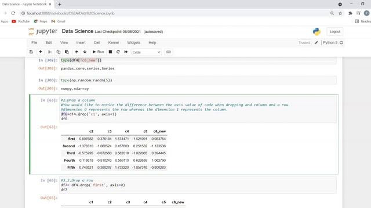This screenshot has height=208, width=371.
Task: Click the browser address bar URL
Action: click(71, 13)
